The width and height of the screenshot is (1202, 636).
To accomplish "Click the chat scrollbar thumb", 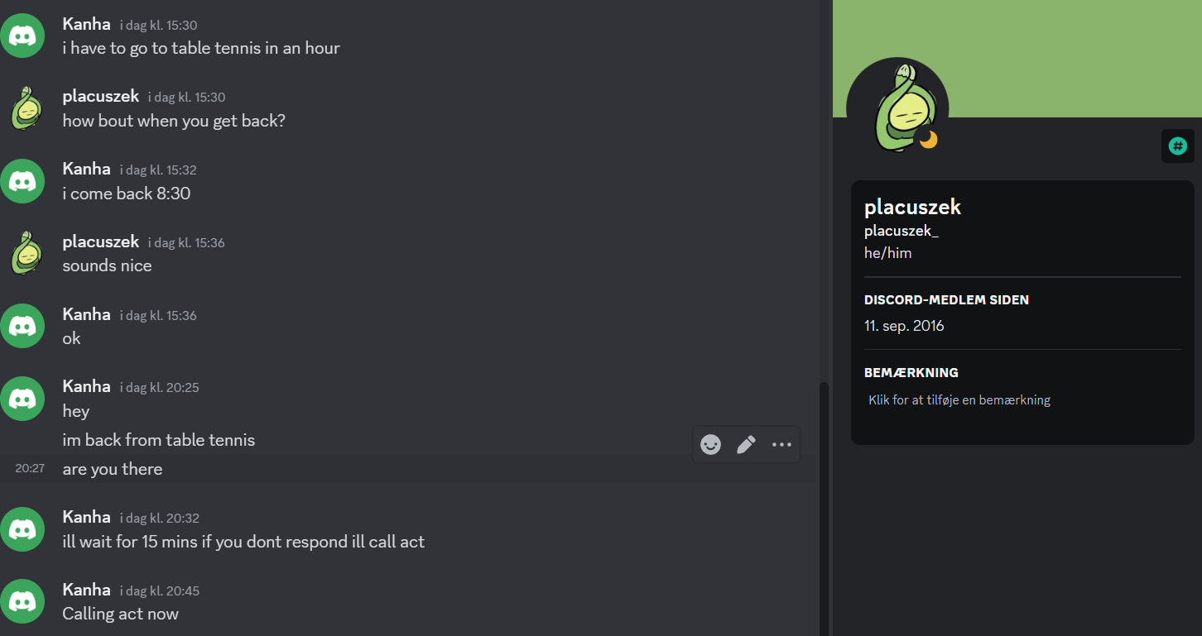I will point(823,509).
